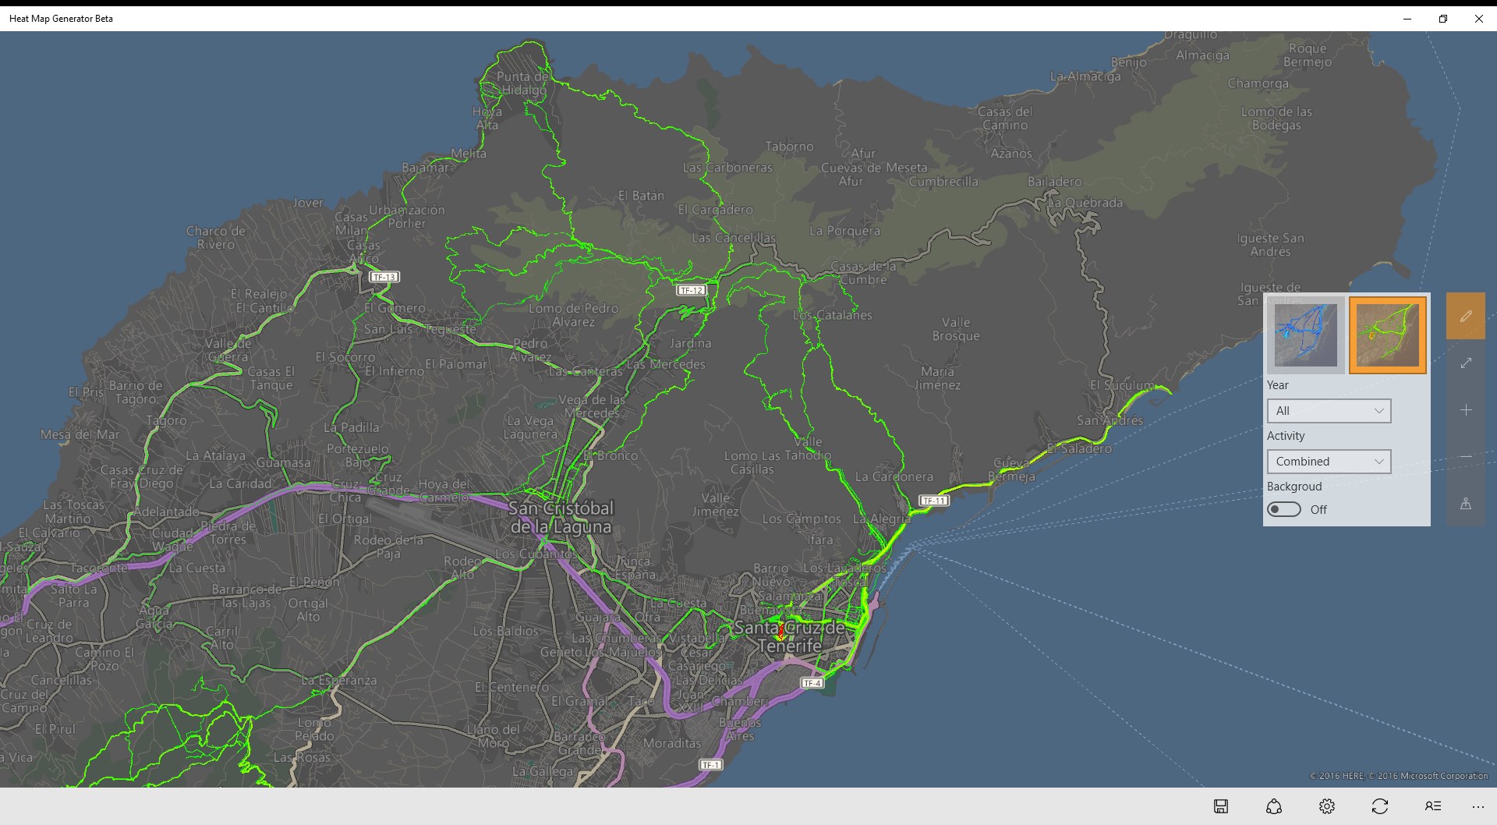This screenshot has height=825, width=1497.
Task: Click the Cumbrecilla map label
Action: click(x=943, y=182)
